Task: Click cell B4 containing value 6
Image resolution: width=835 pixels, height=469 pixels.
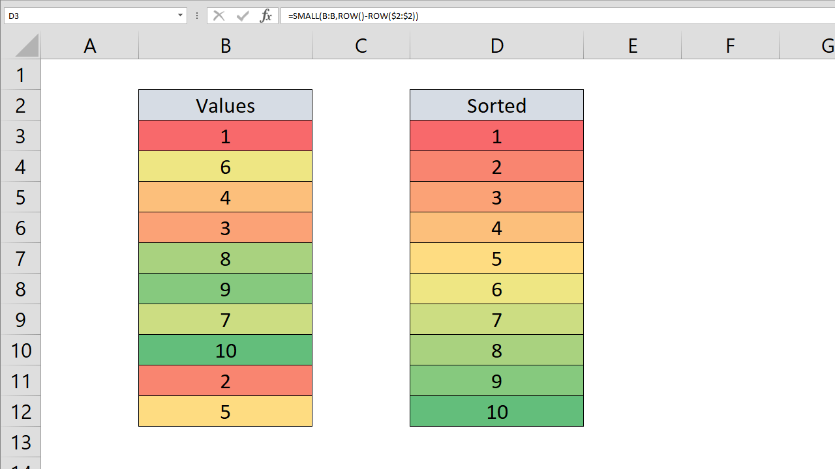Action: [x=225, y=166]
